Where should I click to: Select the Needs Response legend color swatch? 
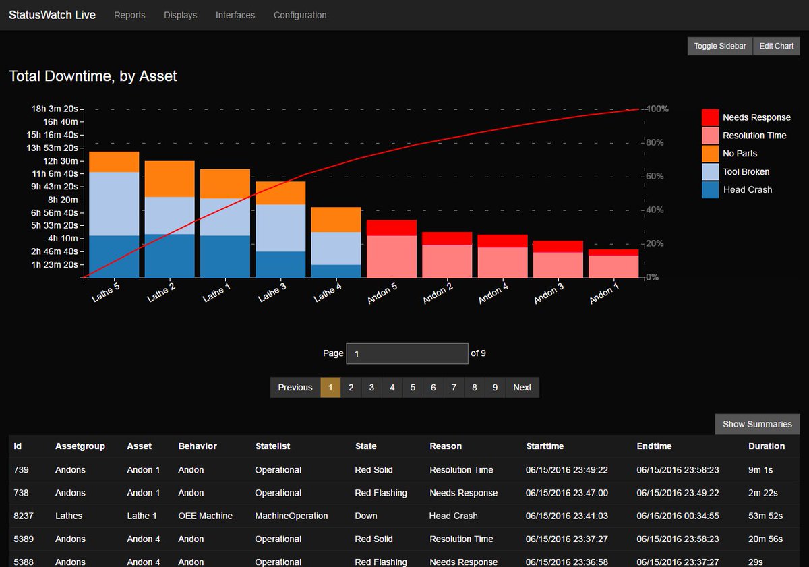pyautogui.click(x=711, y=117)
